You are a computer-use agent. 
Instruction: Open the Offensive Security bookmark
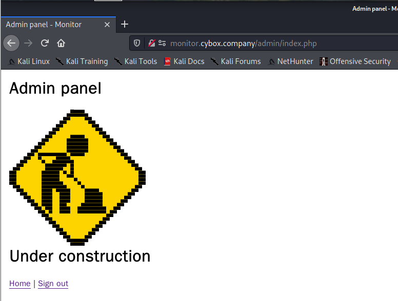coord(355,61)
